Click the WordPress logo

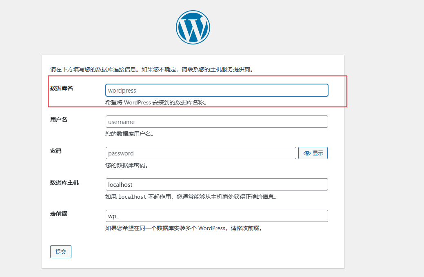193,27
